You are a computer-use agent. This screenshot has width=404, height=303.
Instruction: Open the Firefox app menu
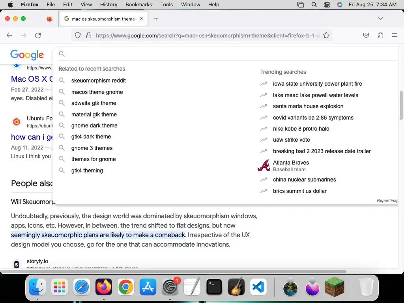[x=30, y=5]
